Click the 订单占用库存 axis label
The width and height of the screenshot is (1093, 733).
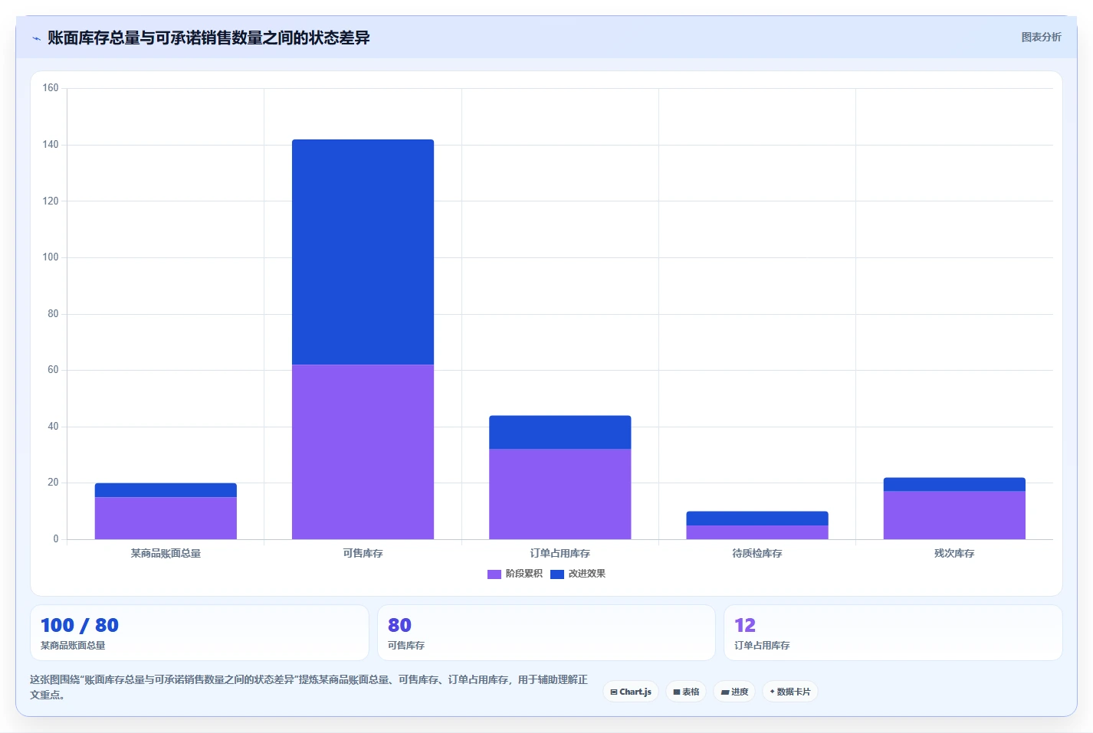click(560, 553)
